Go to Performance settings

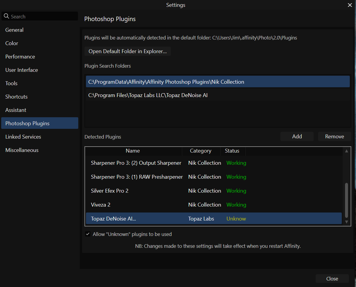pyautogui.click(x=40, y=57)
